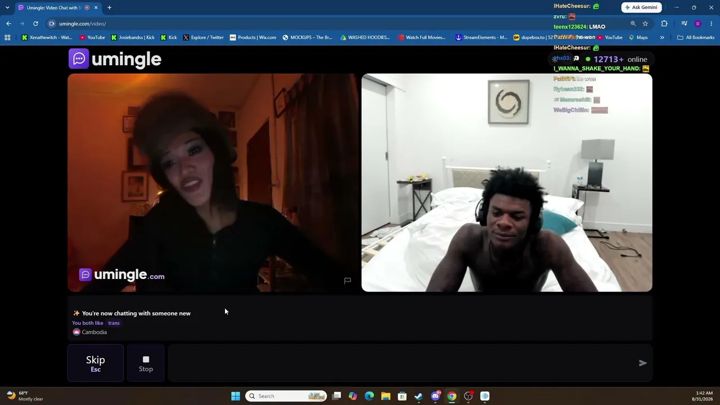Open File Explorer from the taskbar
The image size is (720, 405).
(x=385, y=396)
